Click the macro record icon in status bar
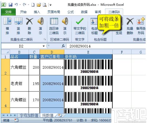This screenshot has width=147, height=123. pos(16,120)
